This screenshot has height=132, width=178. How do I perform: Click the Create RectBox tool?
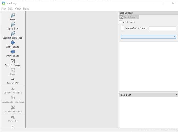click(13, 89)
